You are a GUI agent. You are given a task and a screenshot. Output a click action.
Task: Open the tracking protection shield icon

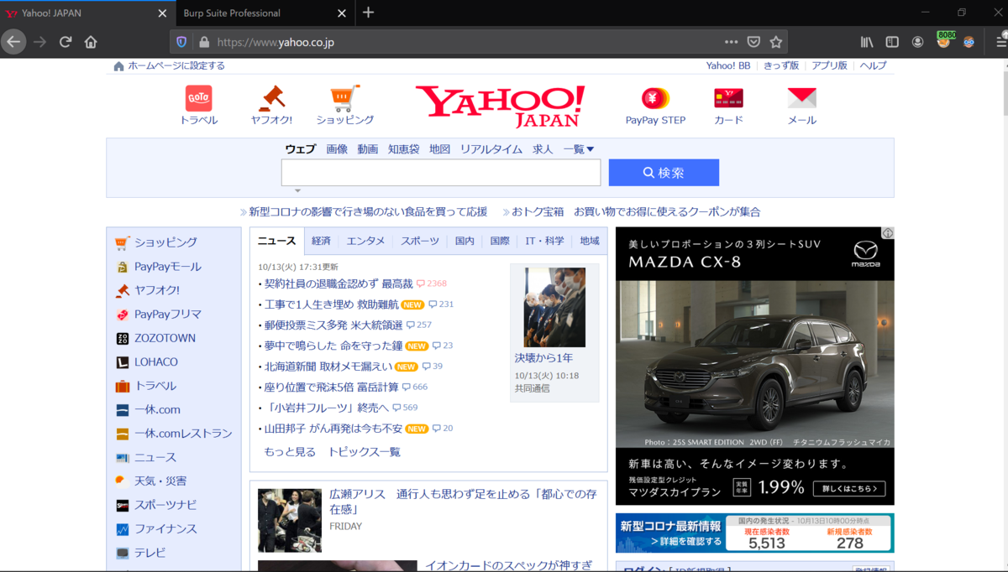tap(181, 42)
